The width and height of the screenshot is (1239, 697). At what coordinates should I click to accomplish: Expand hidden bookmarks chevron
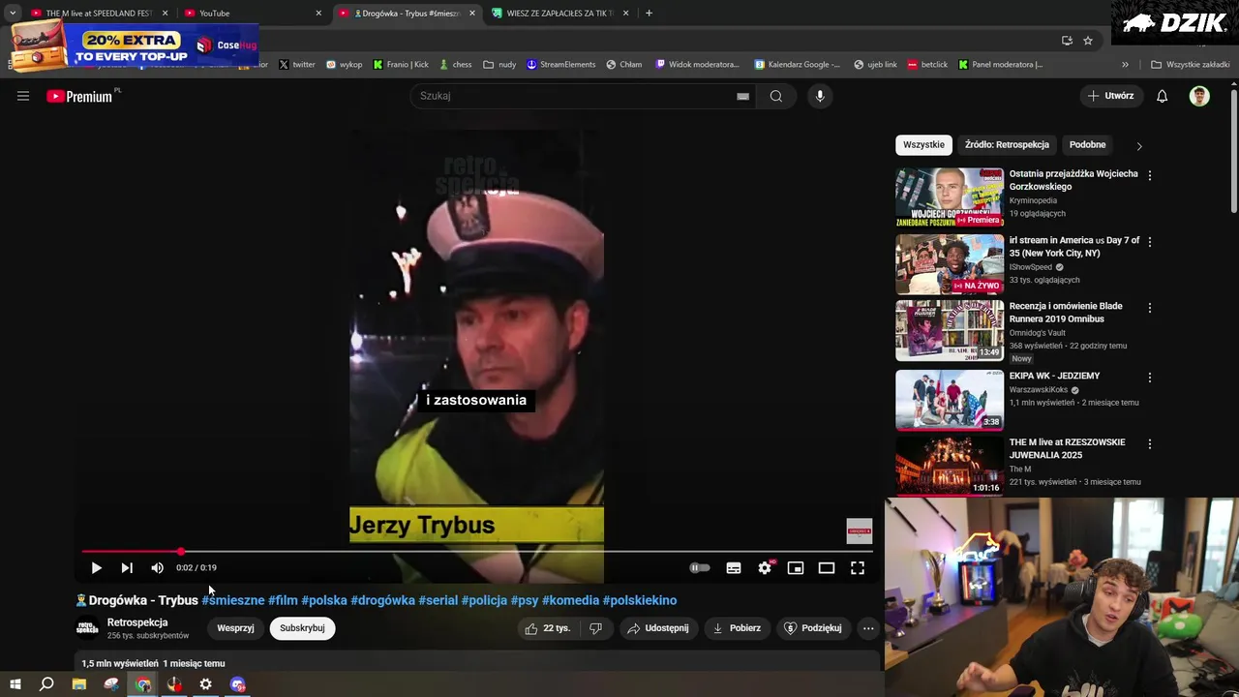pyautogui.click(x=1125, y=65)
